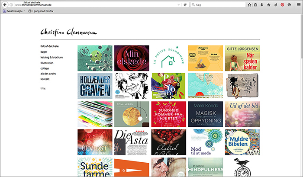Open the Firefox hamburger menu
The image size is (303, 177).
click(x=299, y=5)
